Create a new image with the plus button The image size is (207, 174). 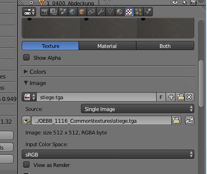click(x=171, y=97)
